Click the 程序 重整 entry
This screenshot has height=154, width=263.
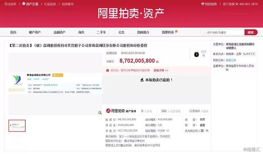click(x=195, y=125)
